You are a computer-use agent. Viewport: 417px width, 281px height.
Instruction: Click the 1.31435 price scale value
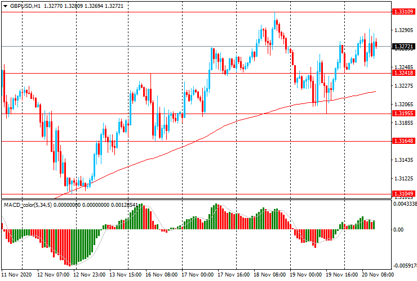[x=403, y=160]
